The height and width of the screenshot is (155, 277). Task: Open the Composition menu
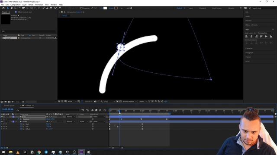pyautogui.click(x=16, y=5)
